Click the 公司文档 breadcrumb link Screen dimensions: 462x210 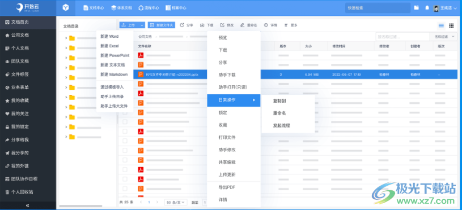145,37
